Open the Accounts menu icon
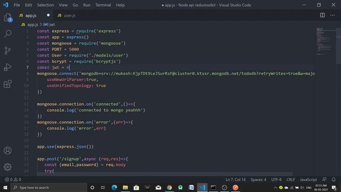 pos(8,150)
